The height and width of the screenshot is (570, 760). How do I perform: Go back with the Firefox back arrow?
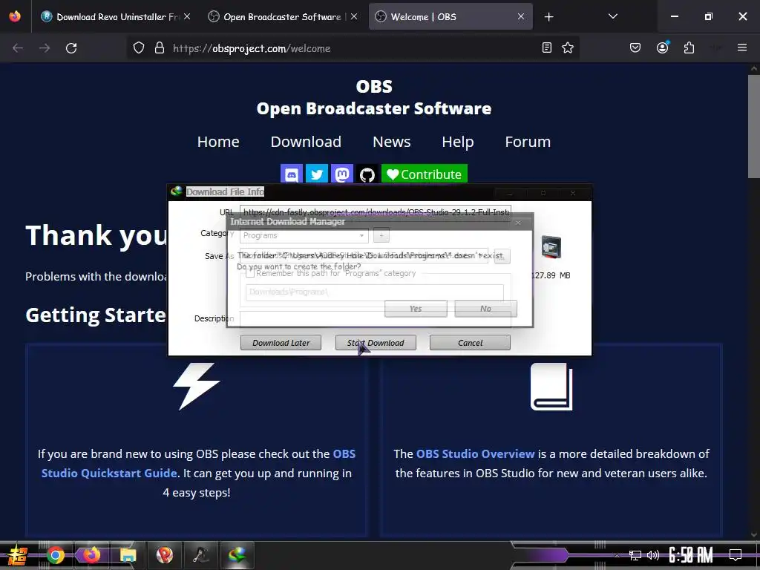(18, 48)
